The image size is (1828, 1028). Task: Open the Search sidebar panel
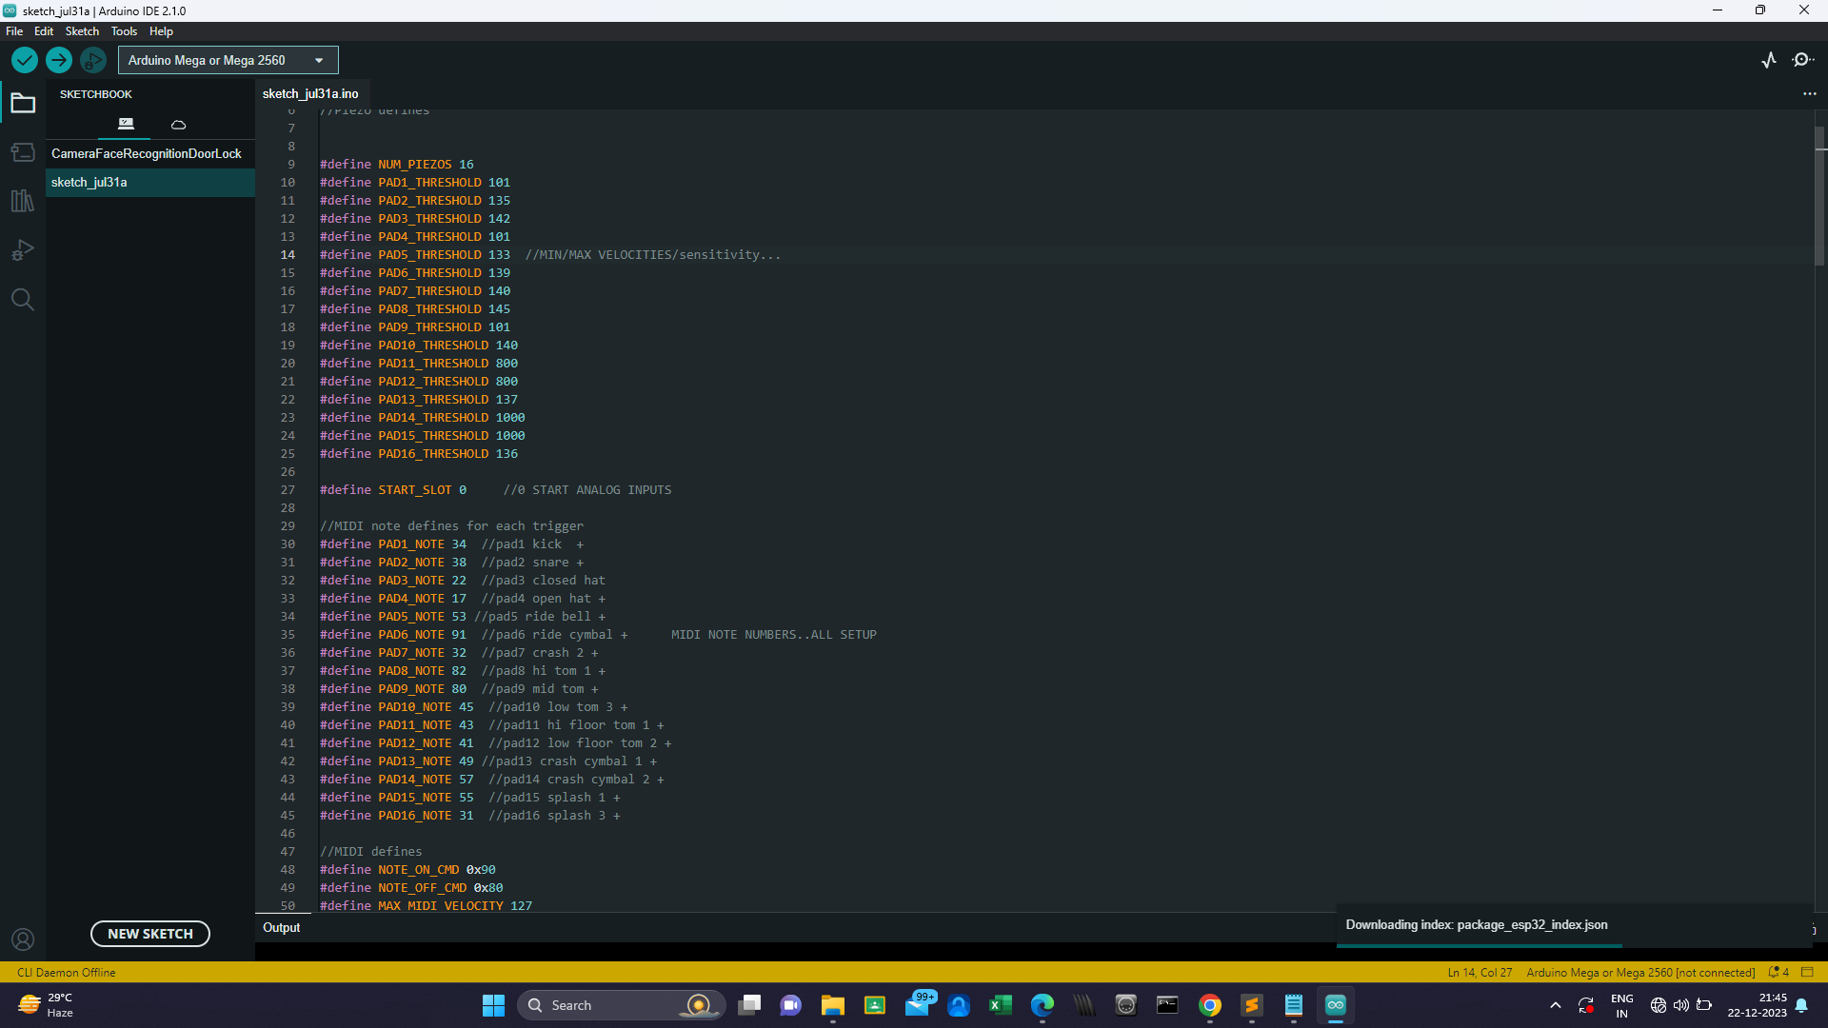tap(23, 300)
